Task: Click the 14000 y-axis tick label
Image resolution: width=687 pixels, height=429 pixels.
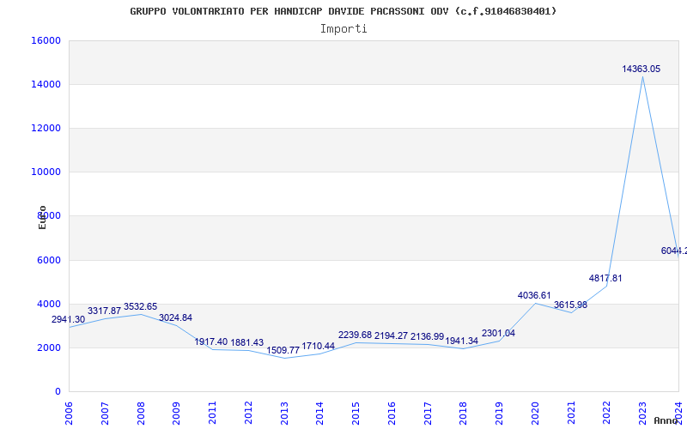Action: (x=46, y=84)
